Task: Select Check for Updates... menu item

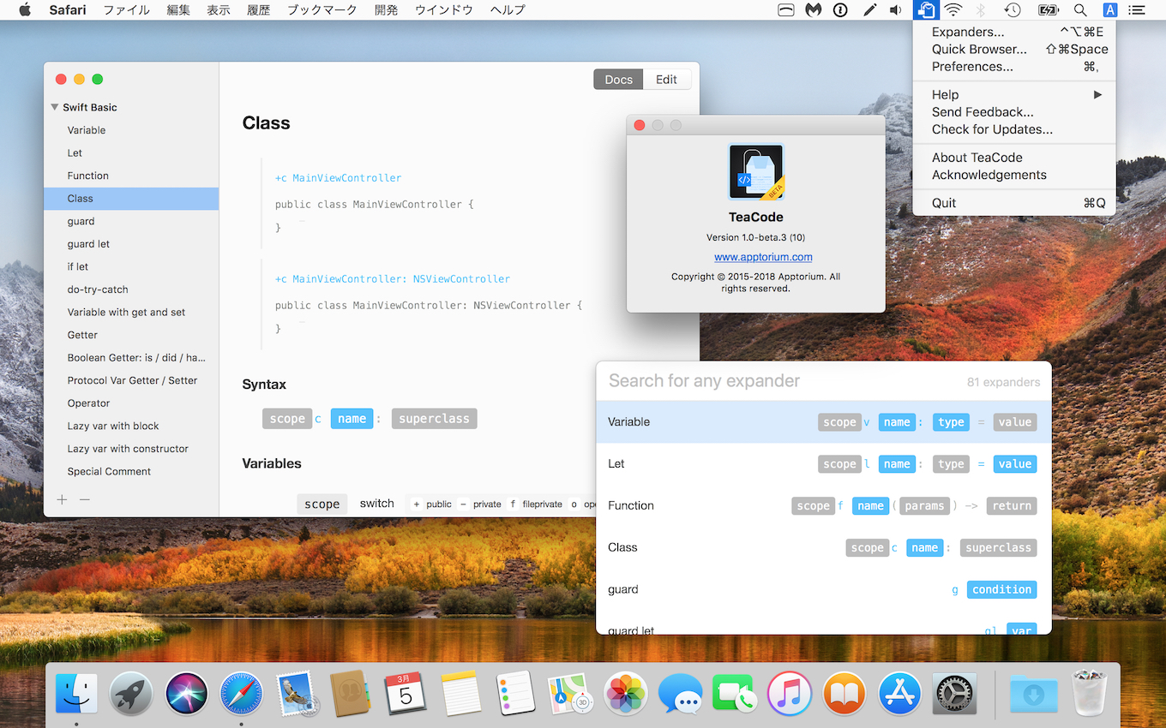Action: click(x=1014, y=129)
